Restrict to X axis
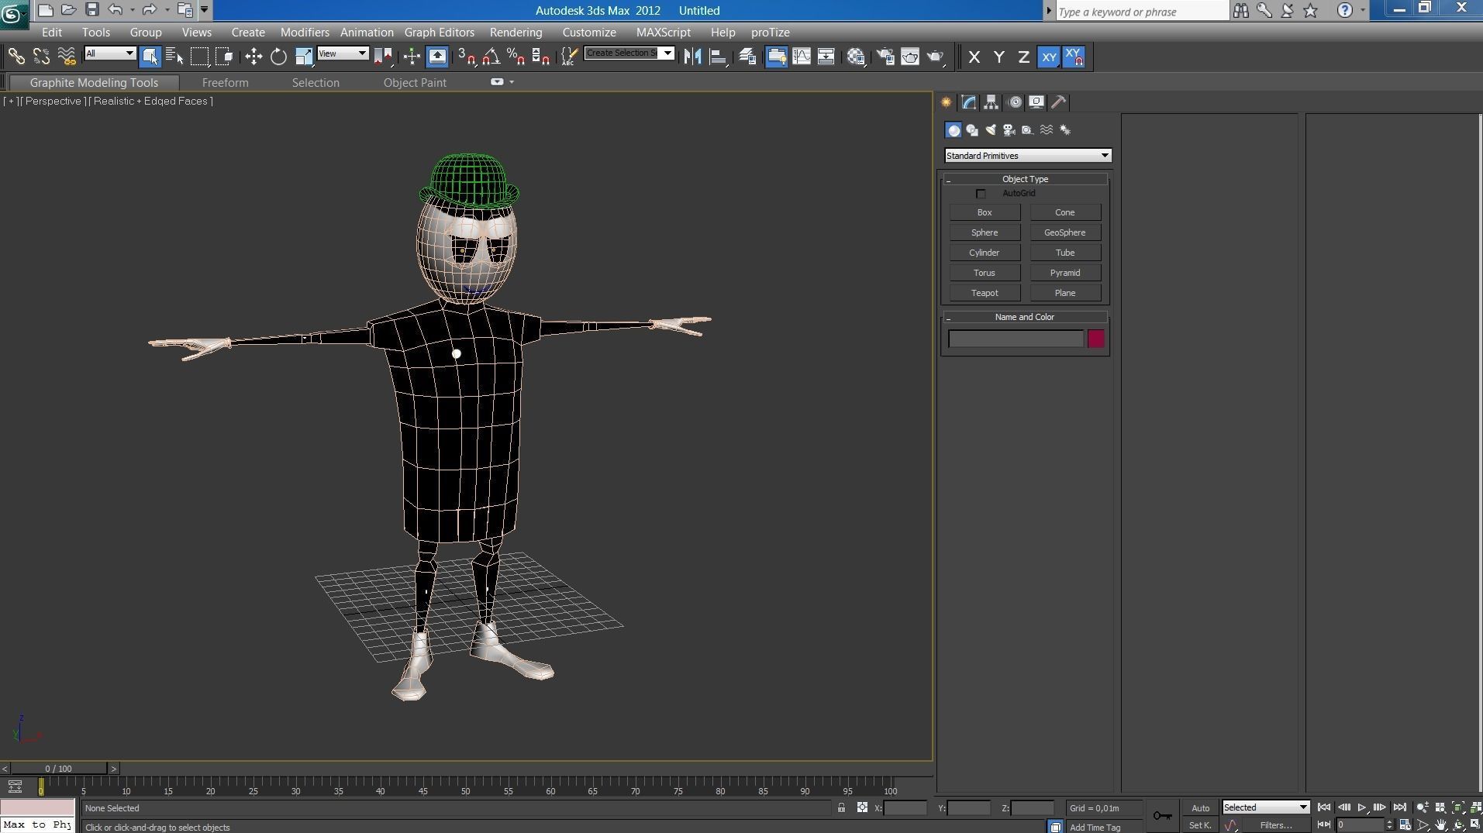Image resolution: width=1483 pixels, height=833 pixels. tap(974, 57)
